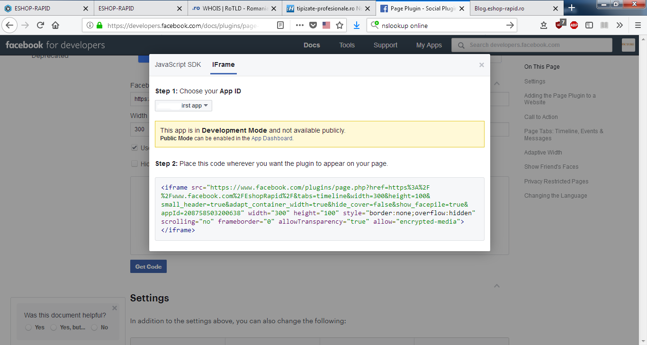Viewport: 647px width, 345px height.
Task: Select the Yes helpful radio button
Action: 28,327
